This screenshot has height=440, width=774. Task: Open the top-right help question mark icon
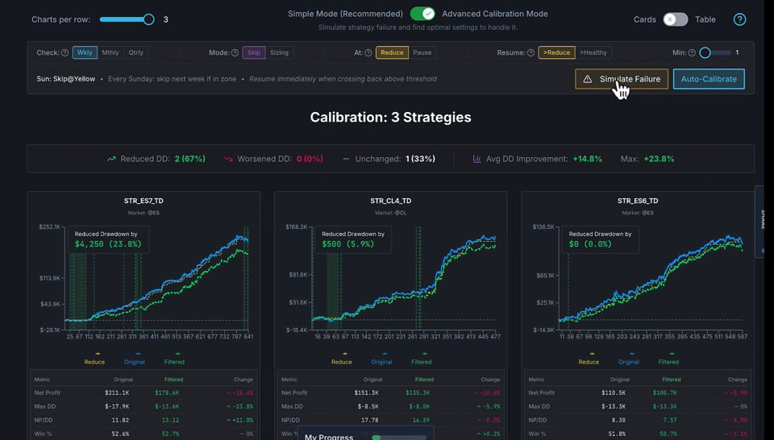pyautogui.click(x=739, y=19)
